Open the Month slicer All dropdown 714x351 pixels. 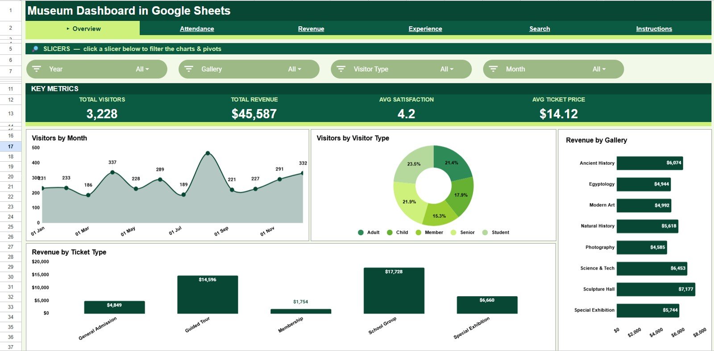coord(599,69)
